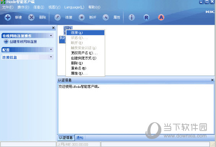The height and width of the screenshot is (147, 216).
Task: Choose 删除(D) in the context menu
Action: [85, 63]
